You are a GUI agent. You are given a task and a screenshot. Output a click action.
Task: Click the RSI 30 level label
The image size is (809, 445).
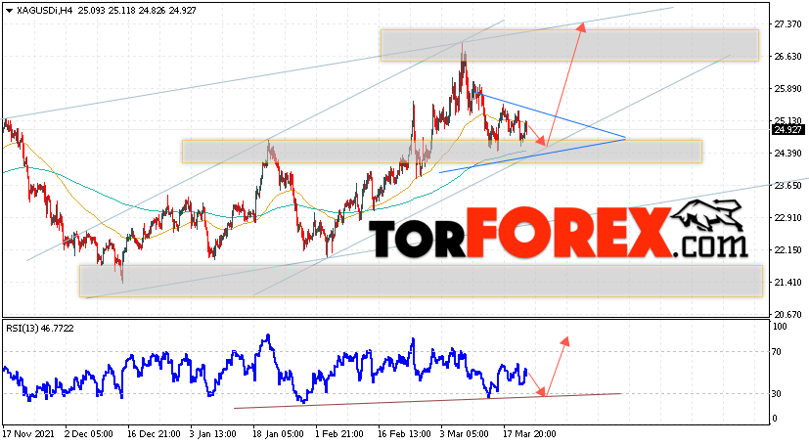click(x=776, y=394)
